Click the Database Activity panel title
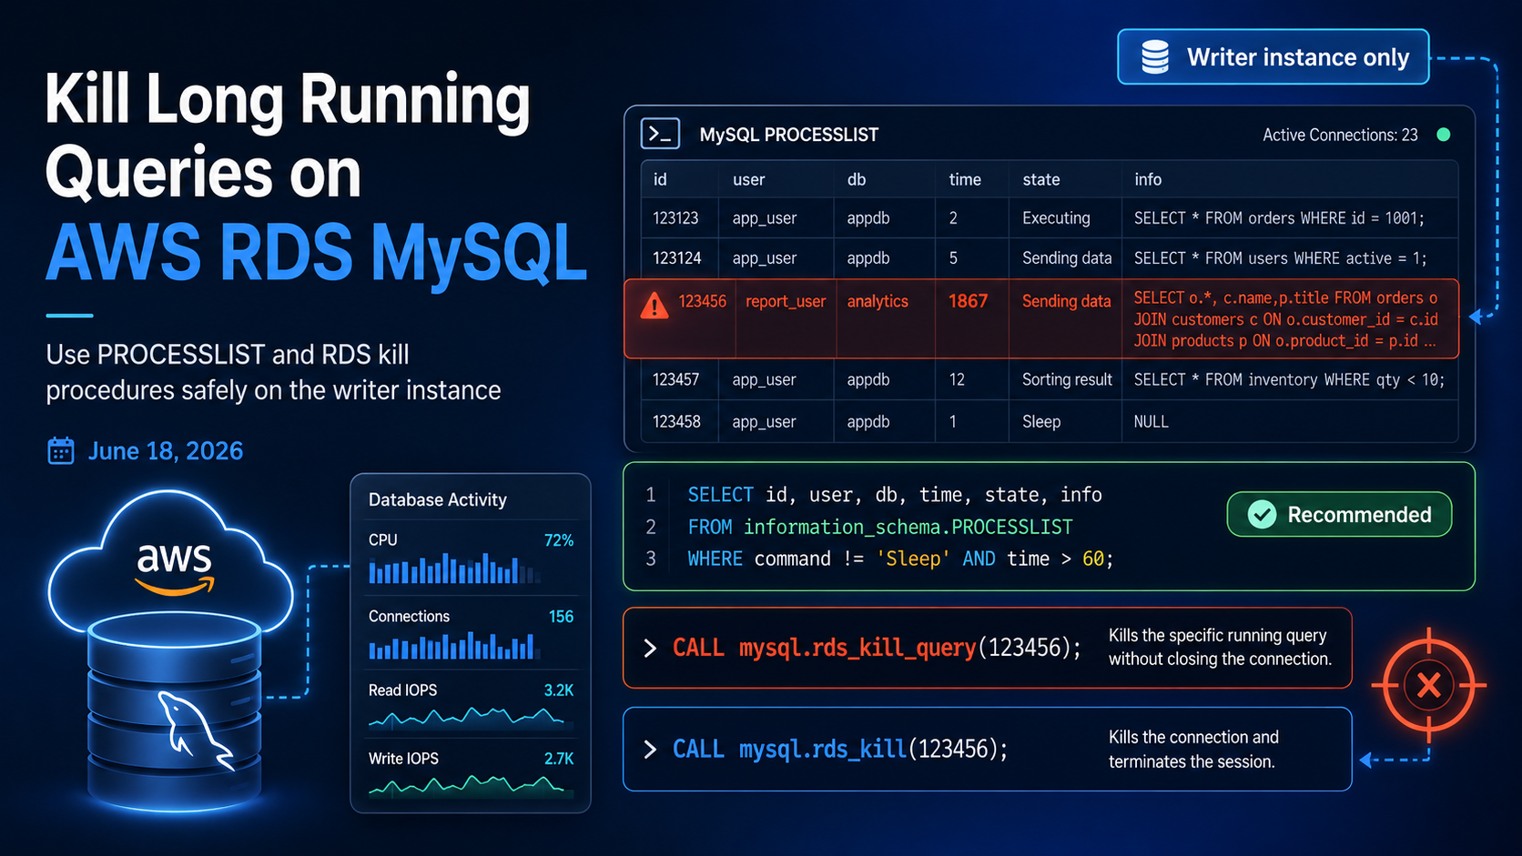The image size is (1522, 856). point(437,499)
